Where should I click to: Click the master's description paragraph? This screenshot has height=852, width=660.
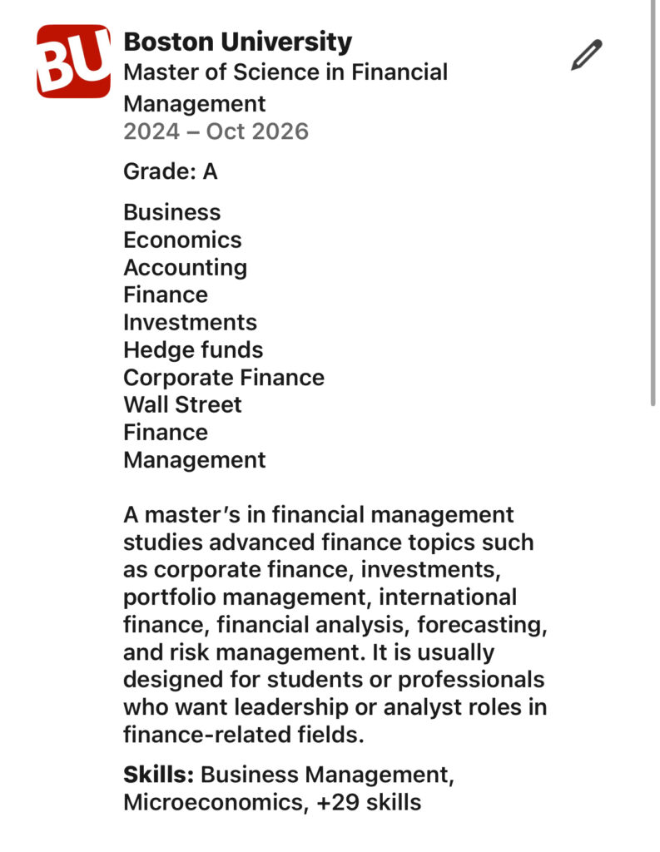point(335,624)
